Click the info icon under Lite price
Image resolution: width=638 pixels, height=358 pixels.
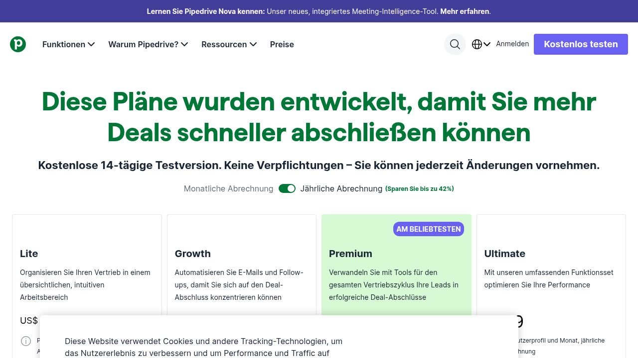pos(25,341)
